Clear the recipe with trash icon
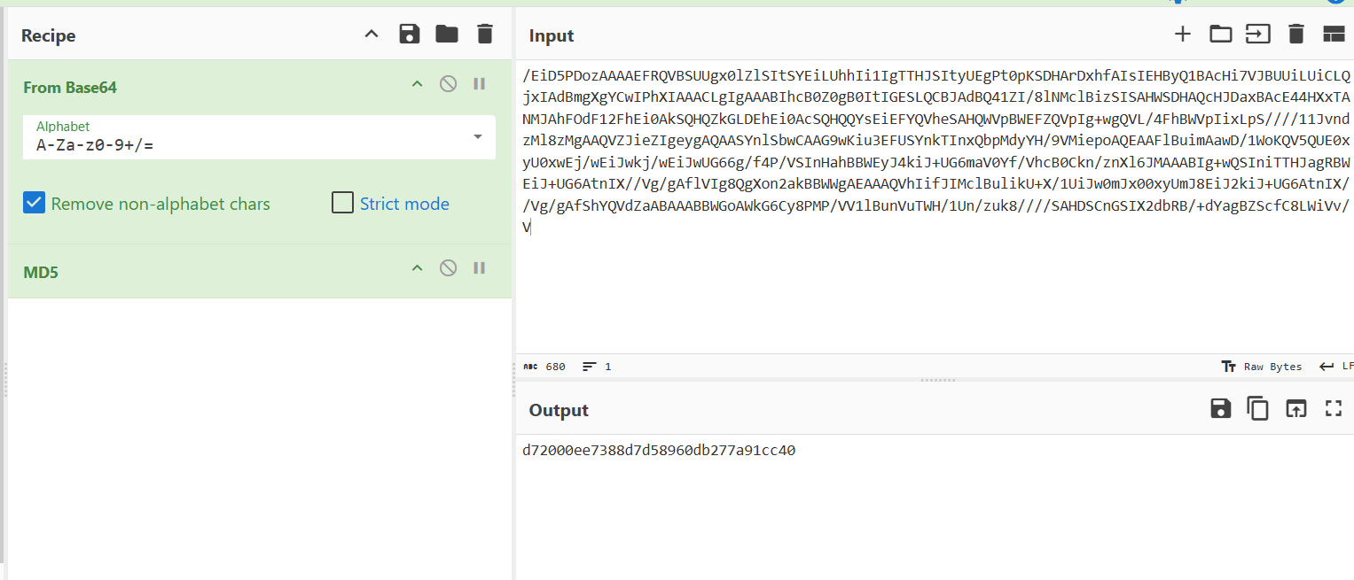Image resolution: width=1354 pixels, height=580 pixels. [484, 35]
